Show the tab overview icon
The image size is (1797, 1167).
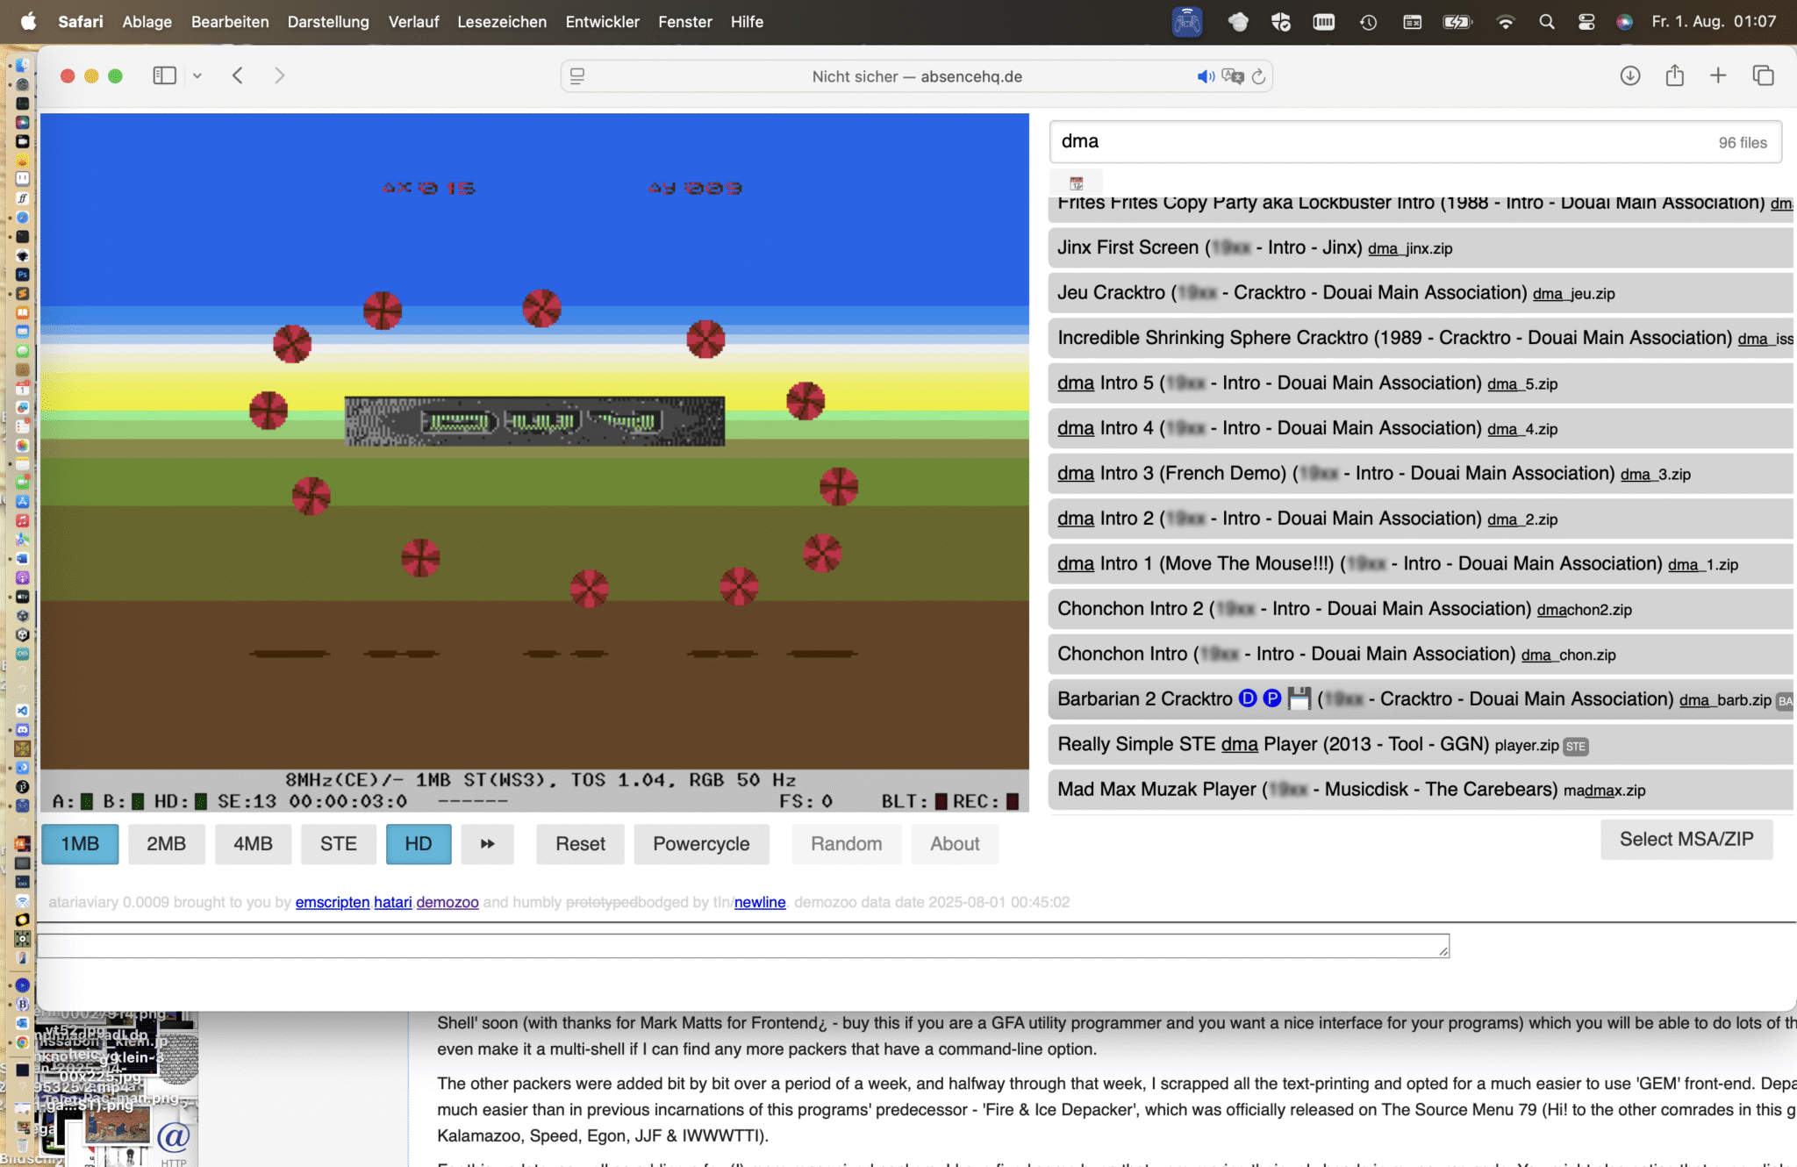click(x=1763, y=75)
